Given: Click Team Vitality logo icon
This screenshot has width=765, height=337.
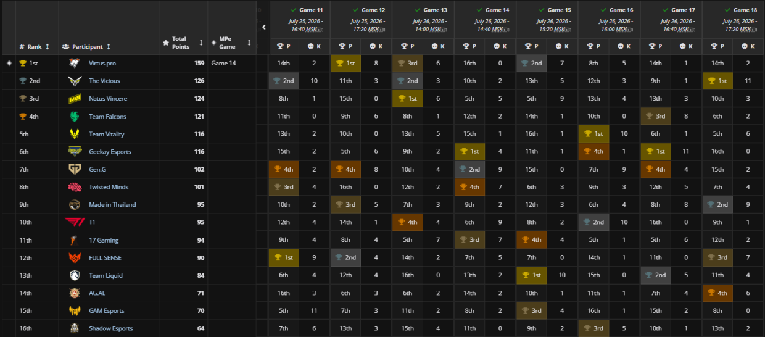Looking at the screenshot, I should [x=74, y=134].
